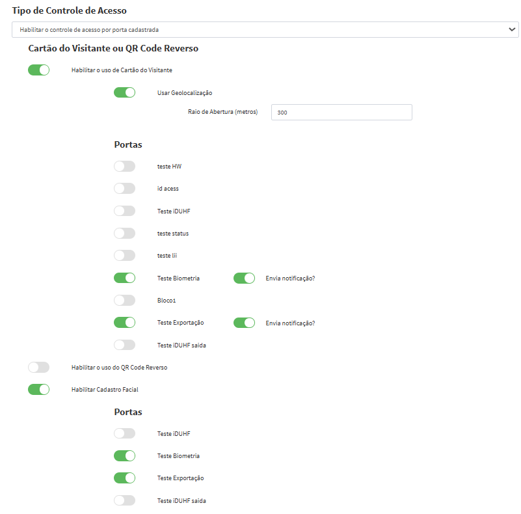Open the Tipo de Controle de Acesso dropdown

click(x=265, y=30)
